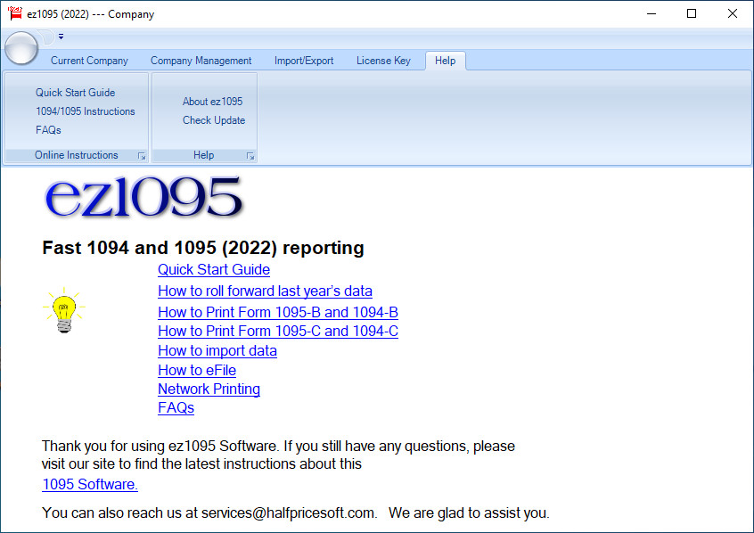Click the Help group label in ribbon
Viewport: 754px width, 533px height.
[x=204, y=155]
